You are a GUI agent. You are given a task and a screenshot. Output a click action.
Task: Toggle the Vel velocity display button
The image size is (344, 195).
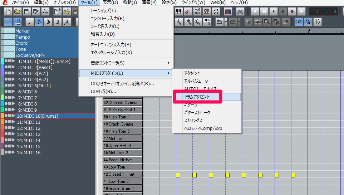[308, 22]
